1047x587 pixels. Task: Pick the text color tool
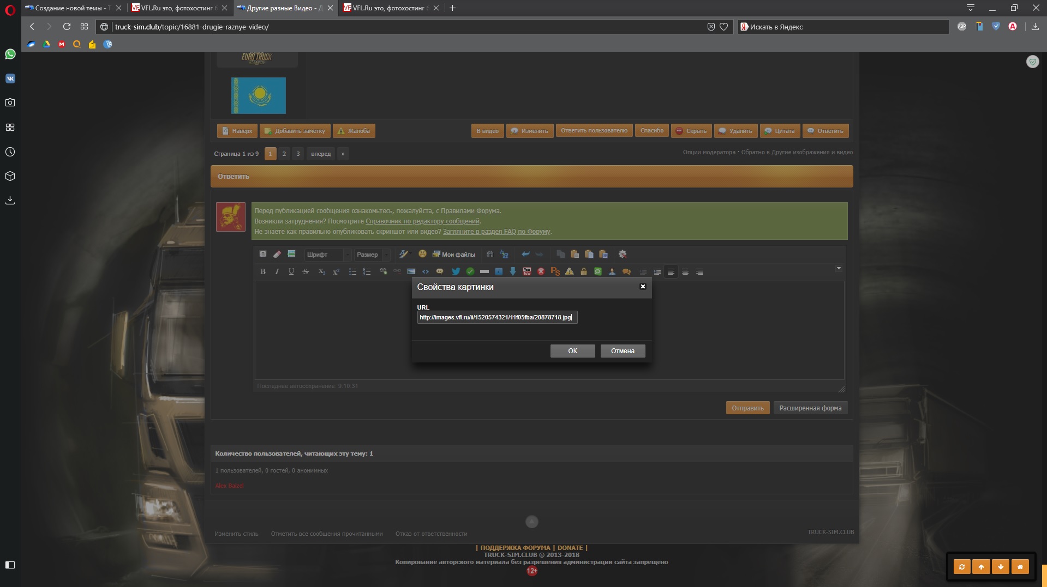[x=403, y=254]
